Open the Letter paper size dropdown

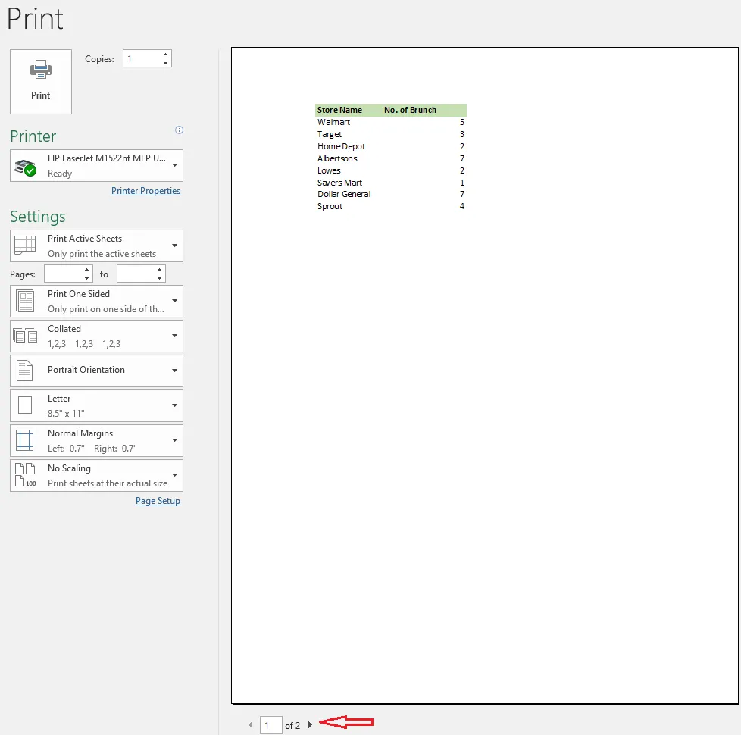coord(96,405)
